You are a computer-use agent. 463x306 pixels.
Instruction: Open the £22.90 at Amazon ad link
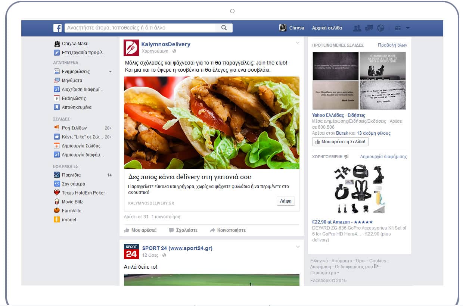(x=342, y=222)
